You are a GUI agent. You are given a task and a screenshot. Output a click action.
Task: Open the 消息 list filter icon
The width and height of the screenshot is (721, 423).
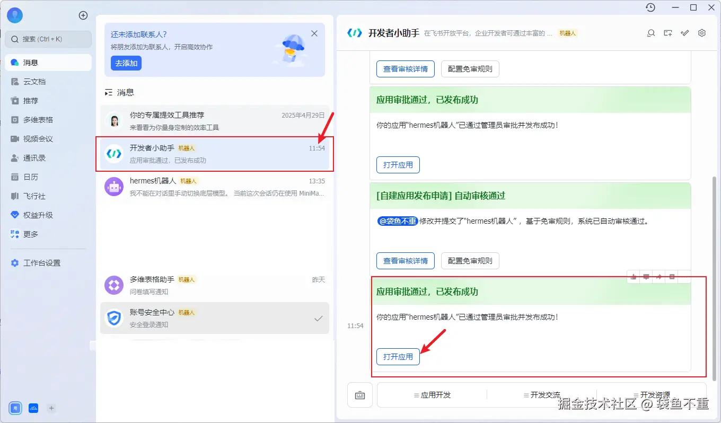[x=109, y=93]
